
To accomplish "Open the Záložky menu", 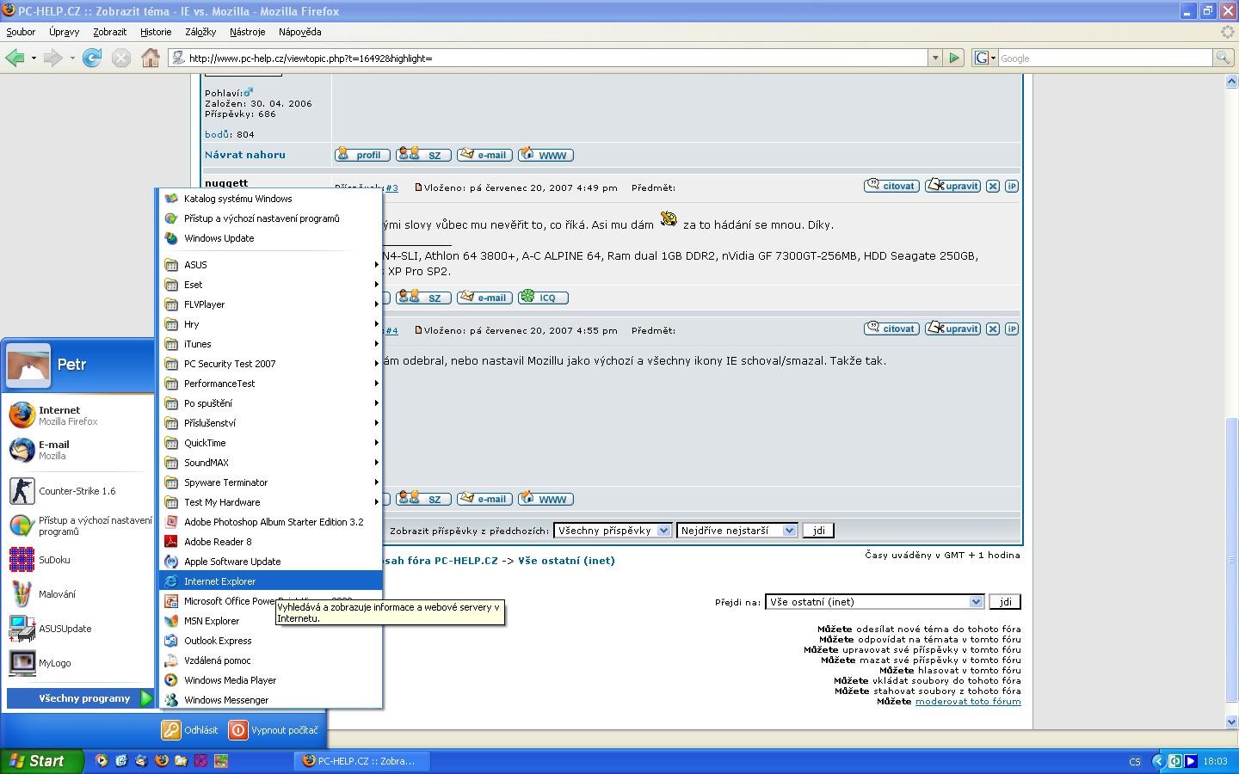I will [x=200, y=32].
